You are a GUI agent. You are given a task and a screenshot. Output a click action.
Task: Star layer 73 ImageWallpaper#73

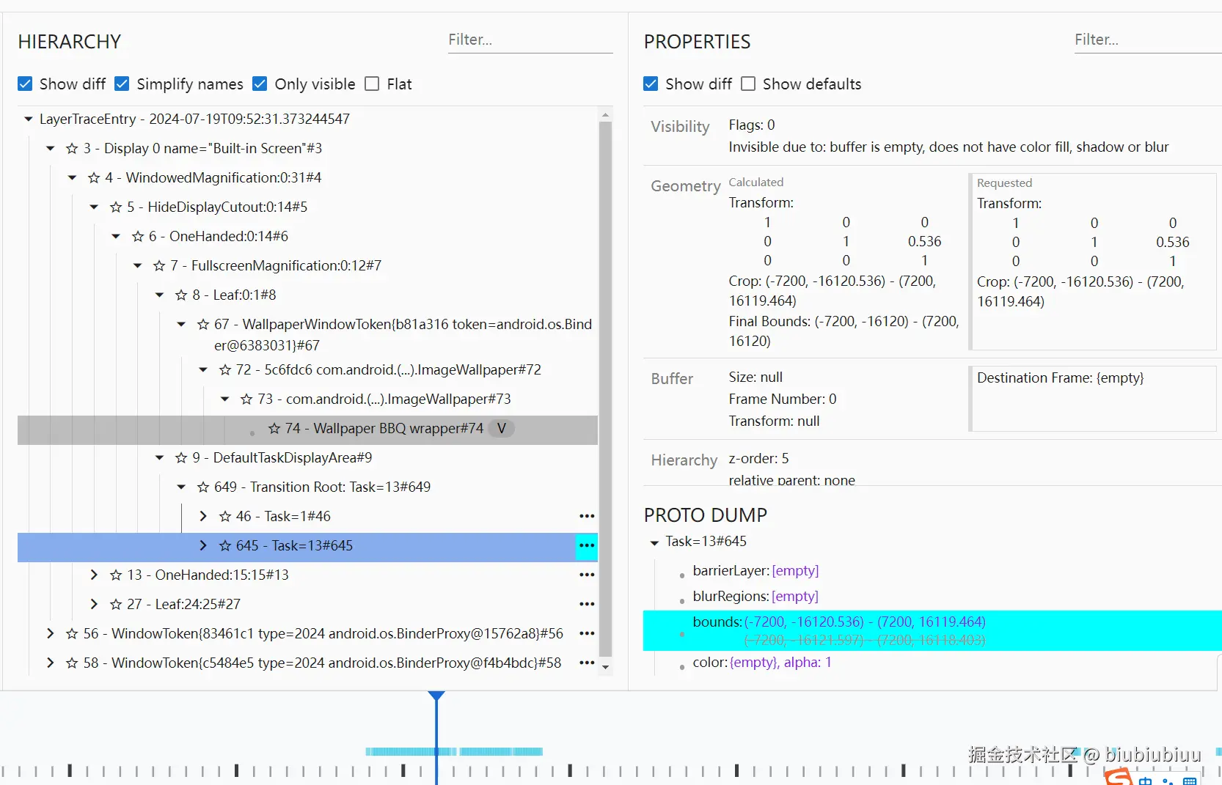click(x=246, y=399)
